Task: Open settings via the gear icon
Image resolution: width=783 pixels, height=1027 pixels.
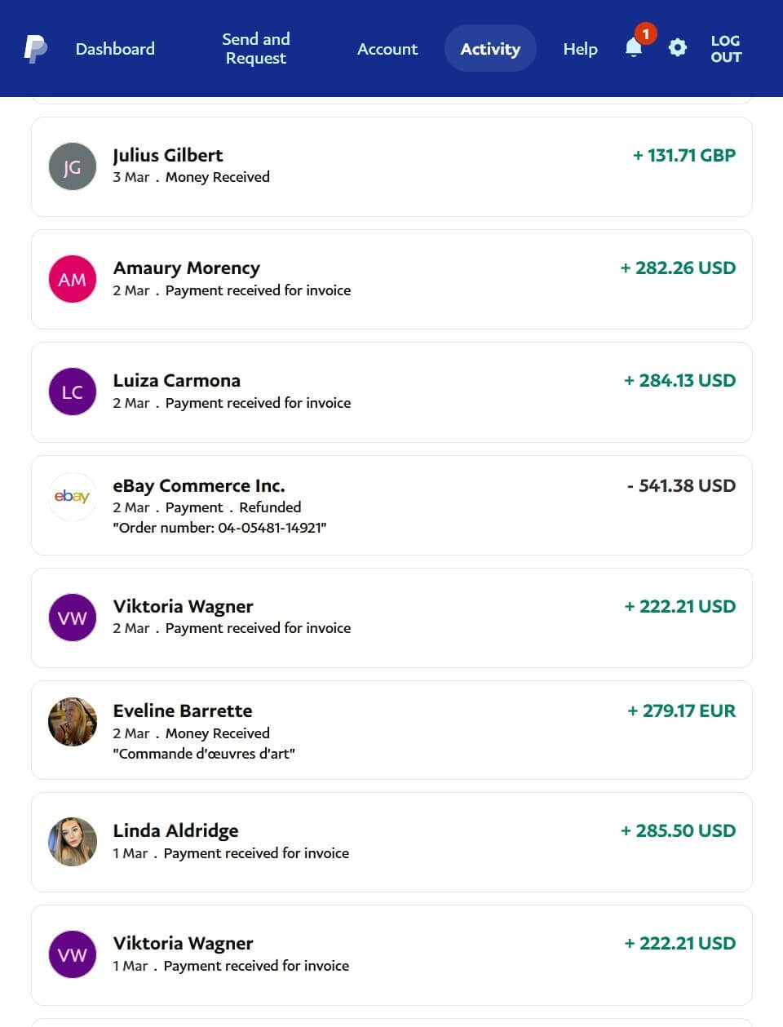Action: tap(677, 48)
